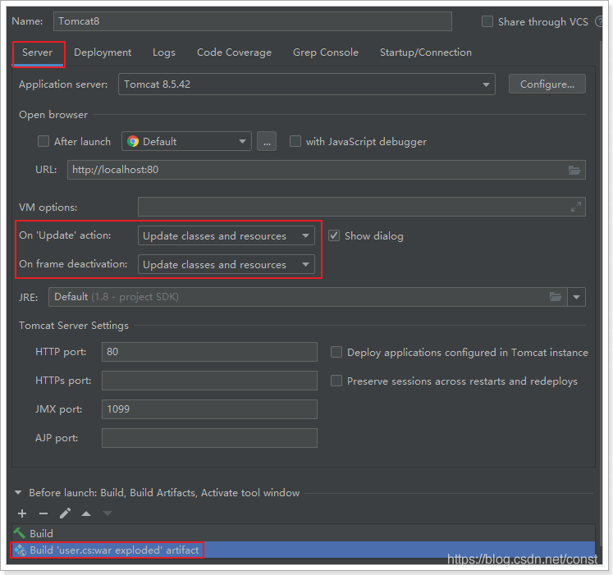Click the artifact icon beside 'user.cs:war exploded'
The image size is (613, 575).
click(x=20, y=550)
